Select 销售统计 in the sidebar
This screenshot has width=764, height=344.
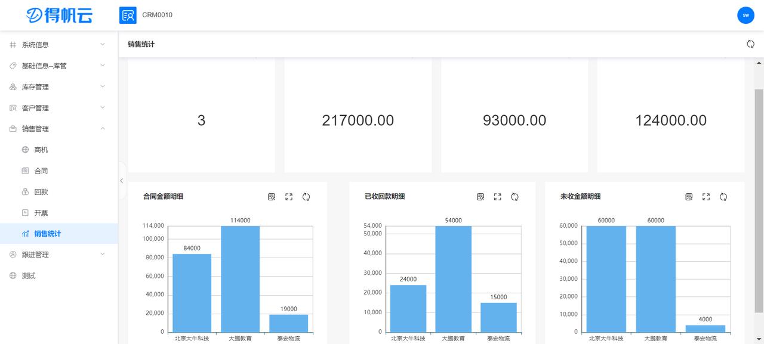[x=45, y=233]
